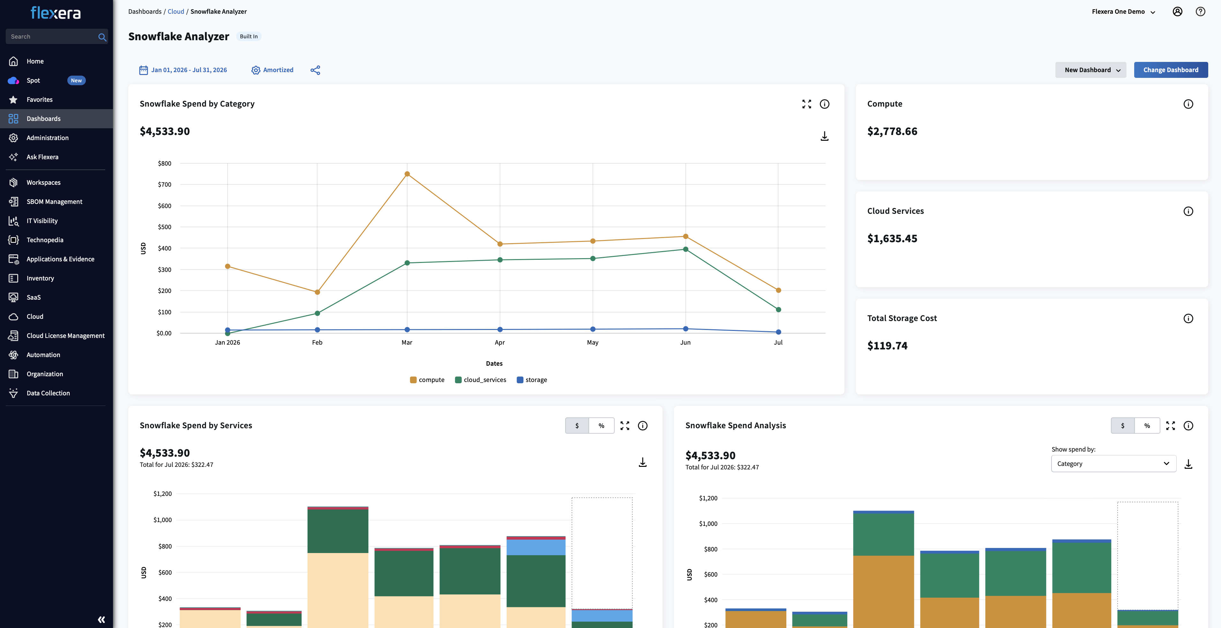Screen dimensions: 1221x628
Task: Select Dashboards in the sidebar
Action: (56, 118)
